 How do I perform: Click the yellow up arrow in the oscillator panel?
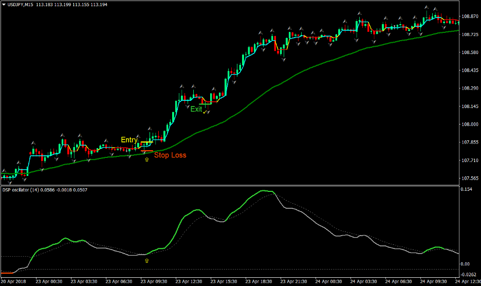tap(146, 261)
